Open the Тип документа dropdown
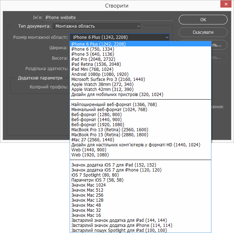Screen dimensions: 234x233 coord(97,26)
